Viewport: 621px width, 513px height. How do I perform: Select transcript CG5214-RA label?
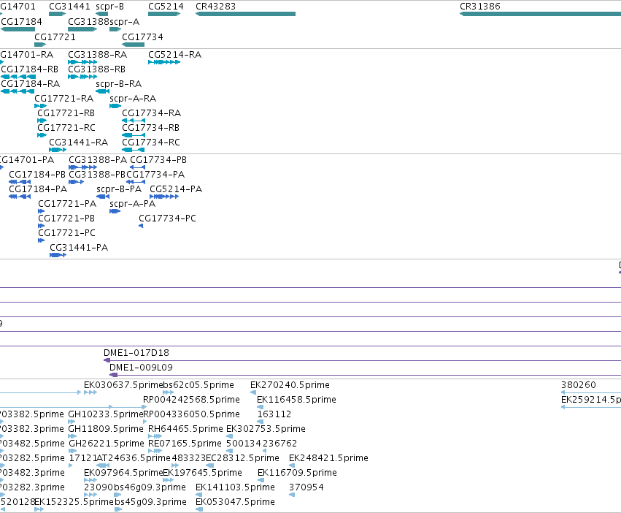tap(174, 54)
